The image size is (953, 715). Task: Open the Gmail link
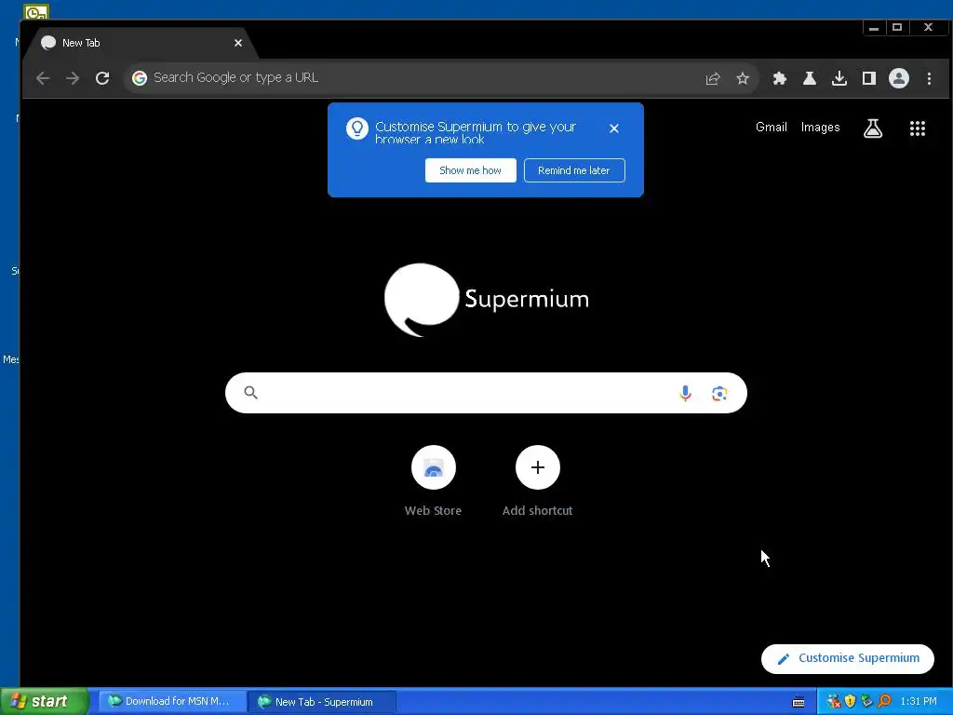772,127
